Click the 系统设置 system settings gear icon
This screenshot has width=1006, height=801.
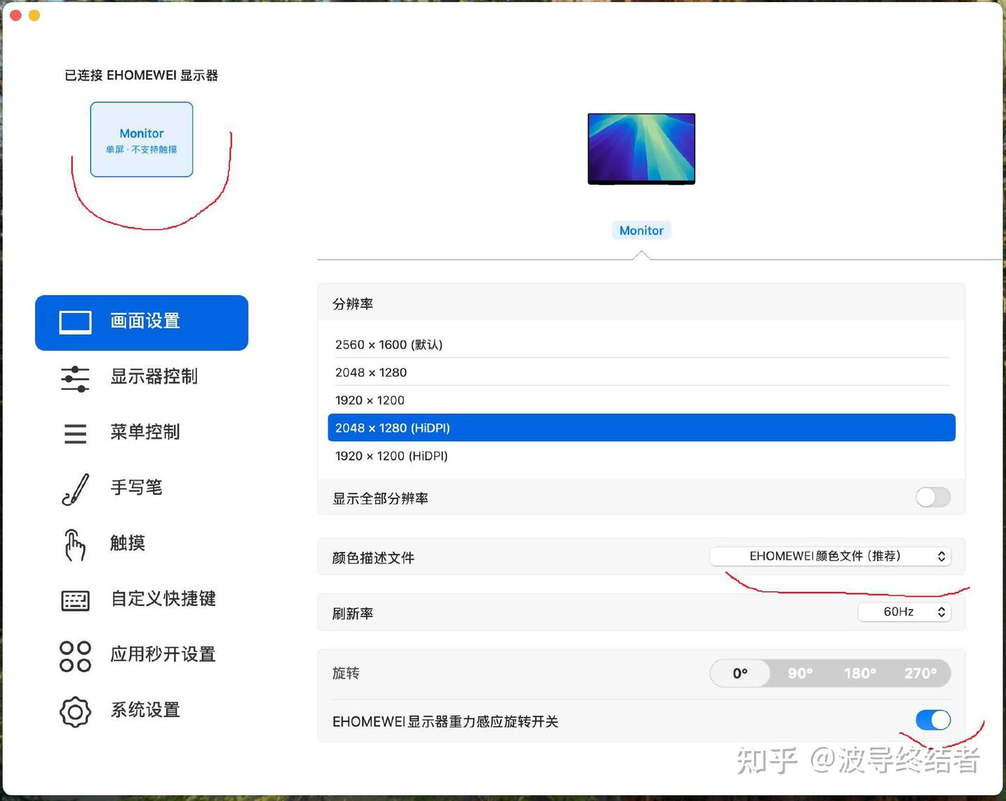[x=75, y=711]
